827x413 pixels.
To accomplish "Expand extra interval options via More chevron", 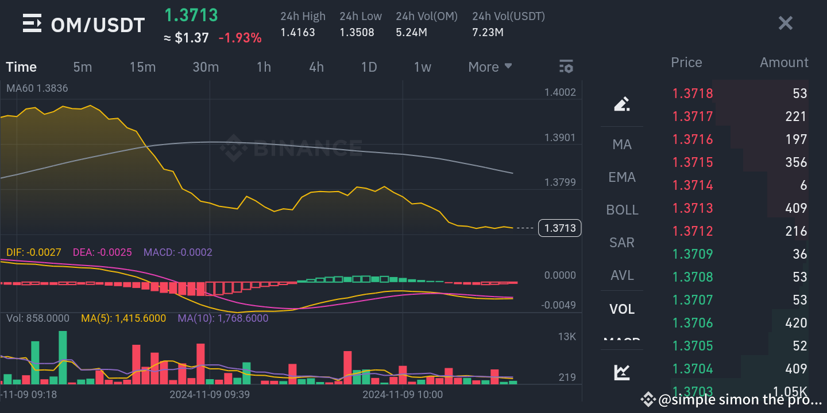I will [x=508, y=67].
